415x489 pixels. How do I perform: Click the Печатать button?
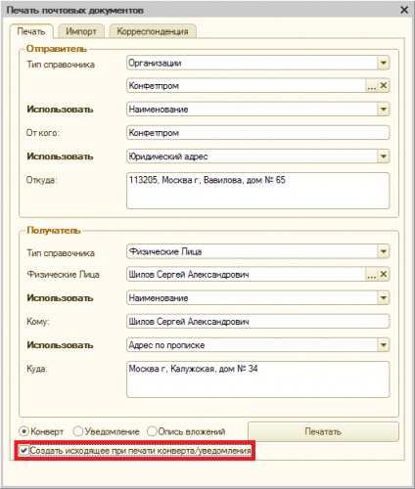(x=323, y=431)
